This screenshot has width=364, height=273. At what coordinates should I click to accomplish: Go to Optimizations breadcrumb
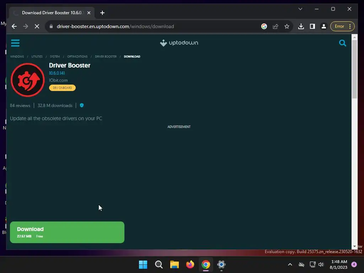click(77, 57)
